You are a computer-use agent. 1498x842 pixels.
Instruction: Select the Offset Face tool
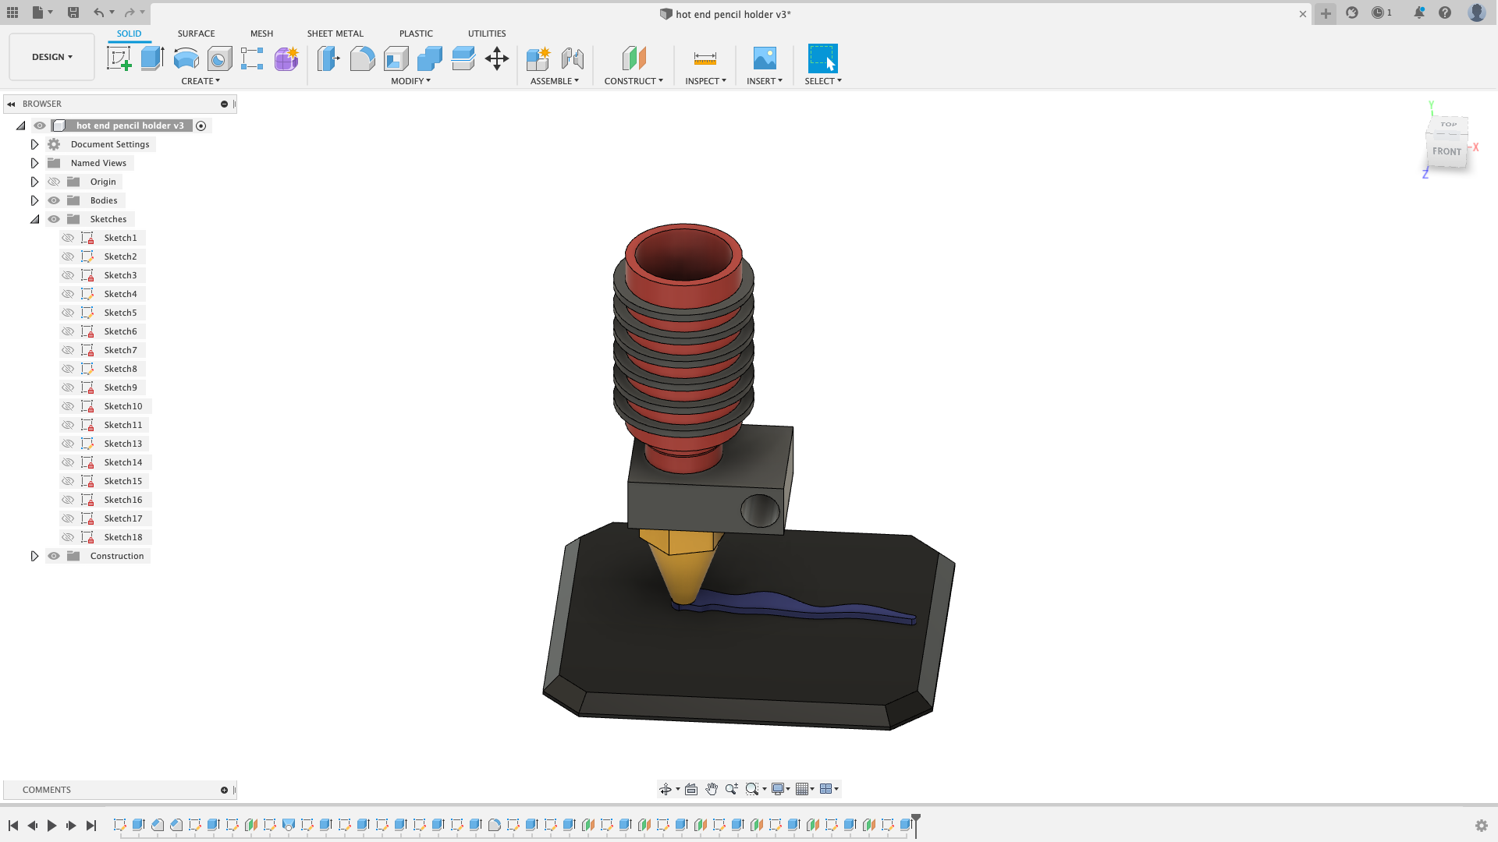(x=463, y=58)
